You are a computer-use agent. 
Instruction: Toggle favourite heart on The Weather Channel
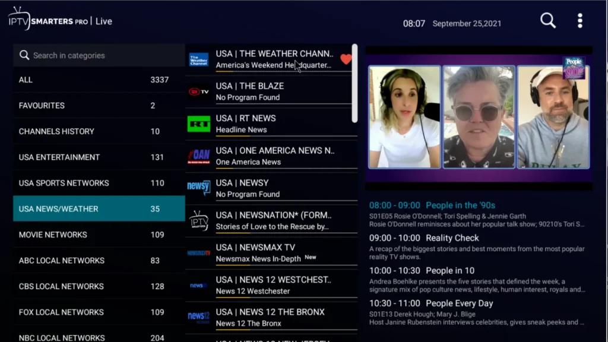[x=346, y=59]
